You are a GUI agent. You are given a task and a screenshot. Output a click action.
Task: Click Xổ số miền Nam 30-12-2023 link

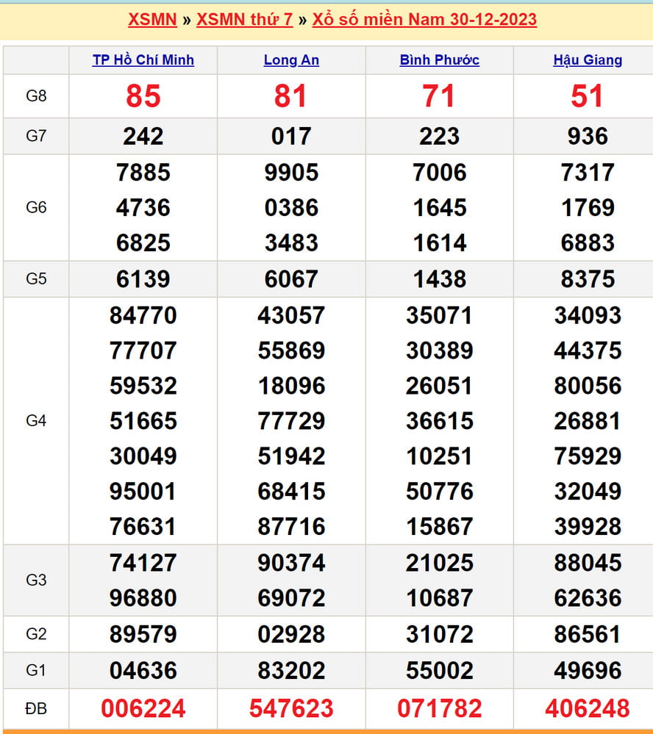[x=424, y=20]
